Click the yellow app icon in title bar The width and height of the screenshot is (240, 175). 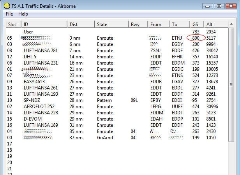[x=7, y=6]
